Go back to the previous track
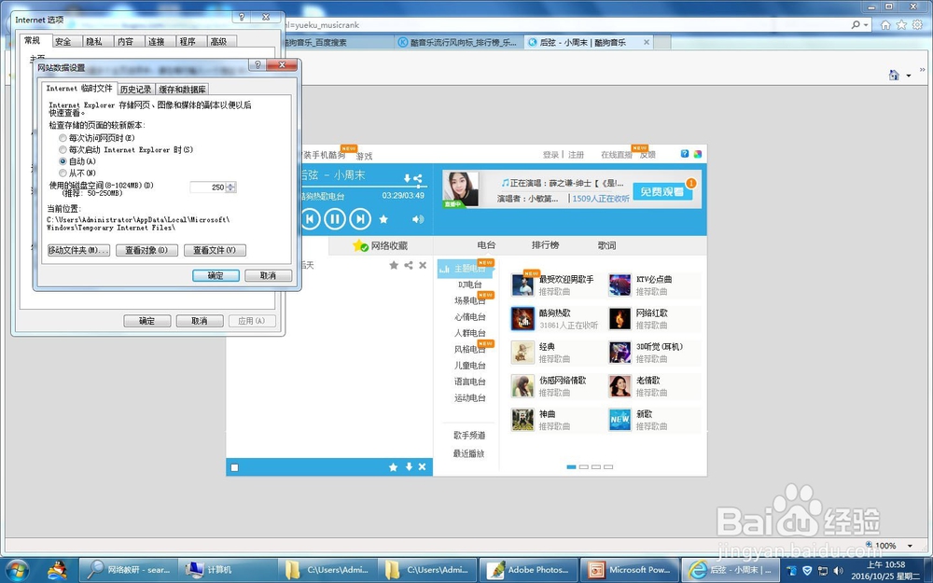Screen dimensions: 933x583 310,219
